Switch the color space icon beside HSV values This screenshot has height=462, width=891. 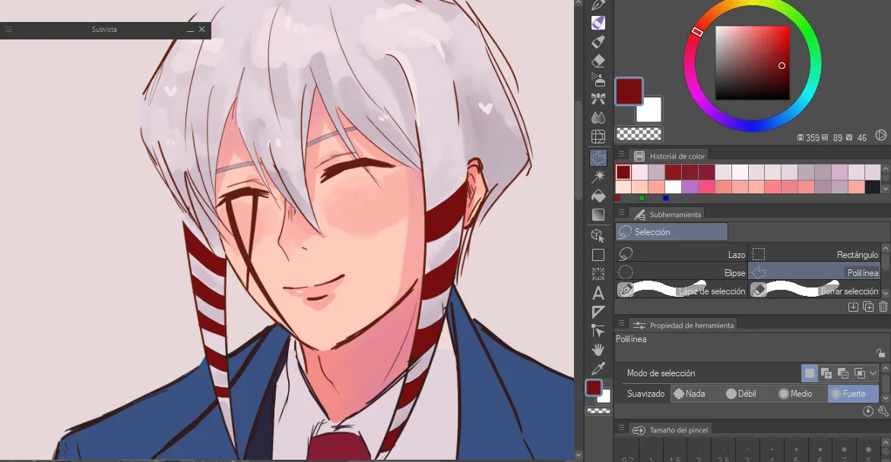pyautogui.click(x=881, y=136)
